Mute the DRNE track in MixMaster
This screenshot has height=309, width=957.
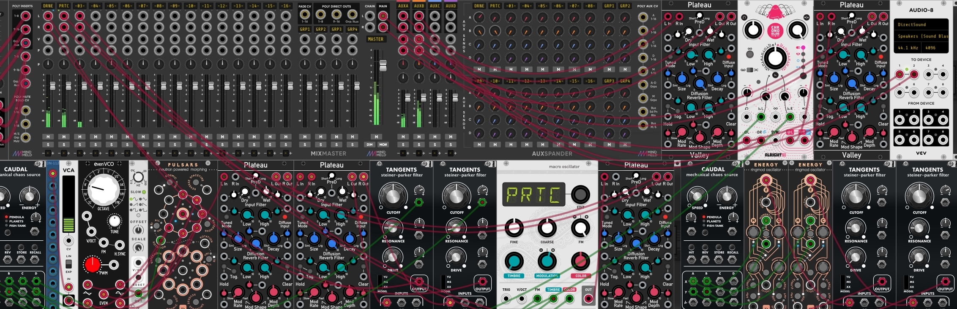(x=48, y=137)
